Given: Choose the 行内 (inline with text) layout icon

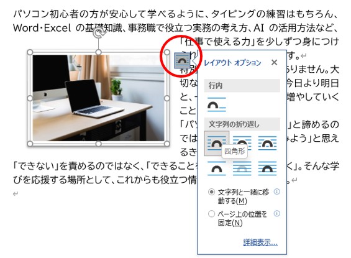Looking at the screenshot, I should [x=217, y=104].
